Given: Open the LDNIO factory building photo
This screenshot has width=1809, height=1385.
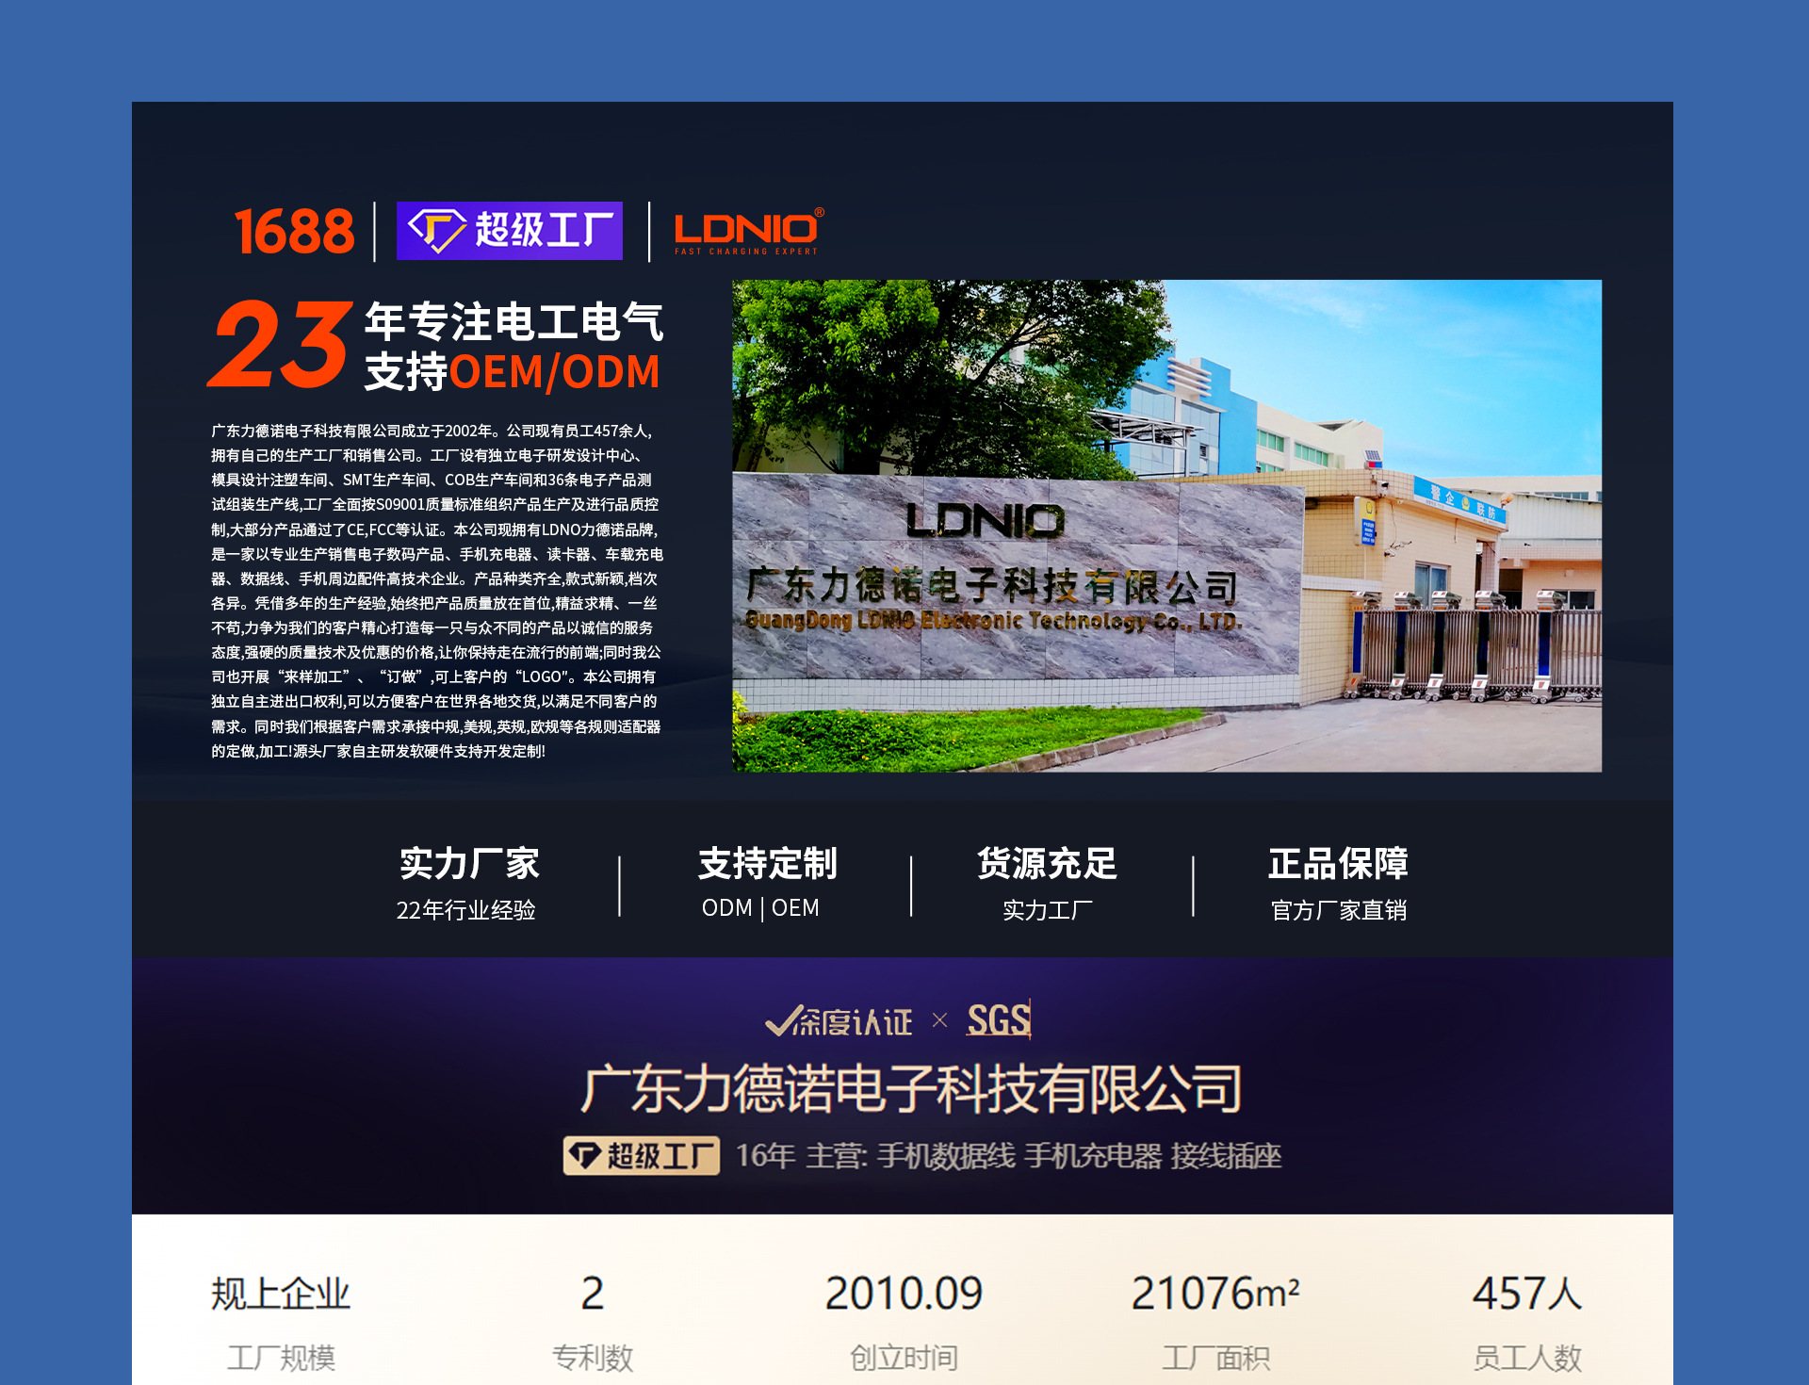Looking at the screenshot, I should point(1166,526).
